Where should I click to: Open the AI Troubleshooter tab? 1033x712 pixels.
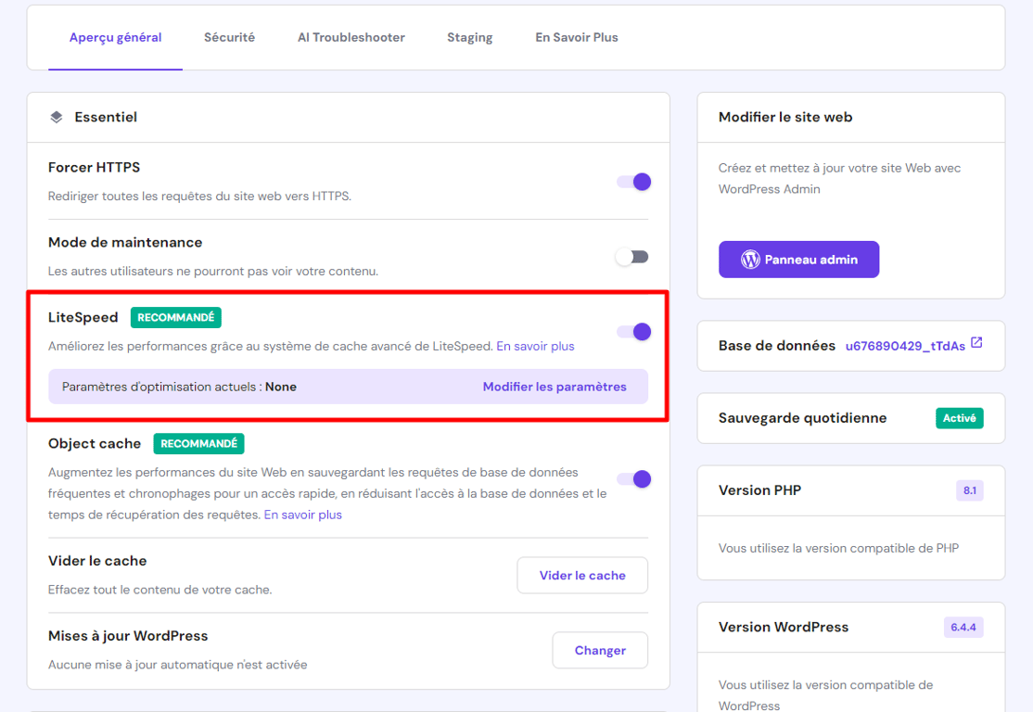[351, 37]
